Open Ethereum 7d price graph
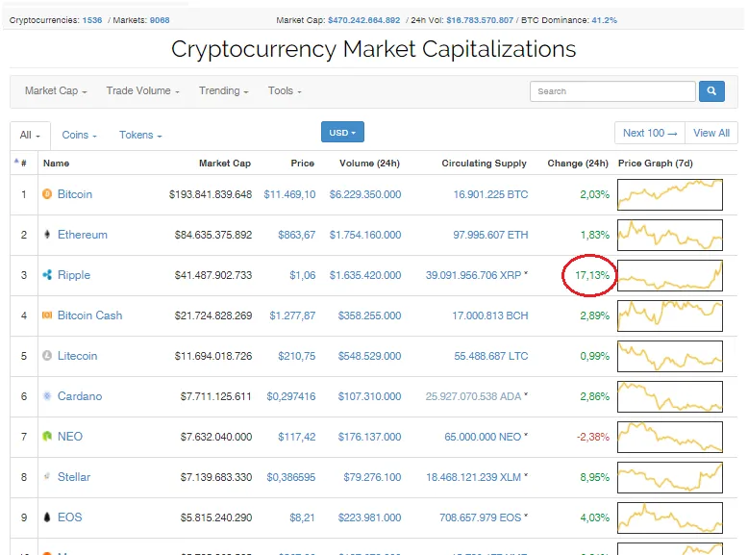The width and height of the screenshot is (748, 555). click(x=670, y=235)
